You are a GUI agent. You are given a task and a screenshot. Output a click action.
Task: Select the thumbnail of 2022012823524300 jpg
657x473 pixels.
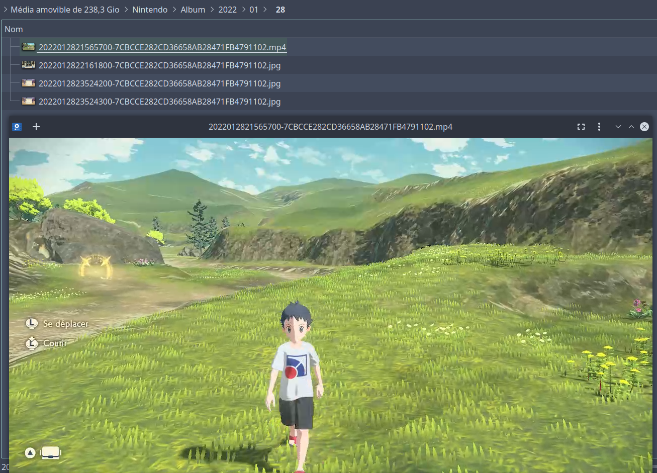[x=29, y=101]
